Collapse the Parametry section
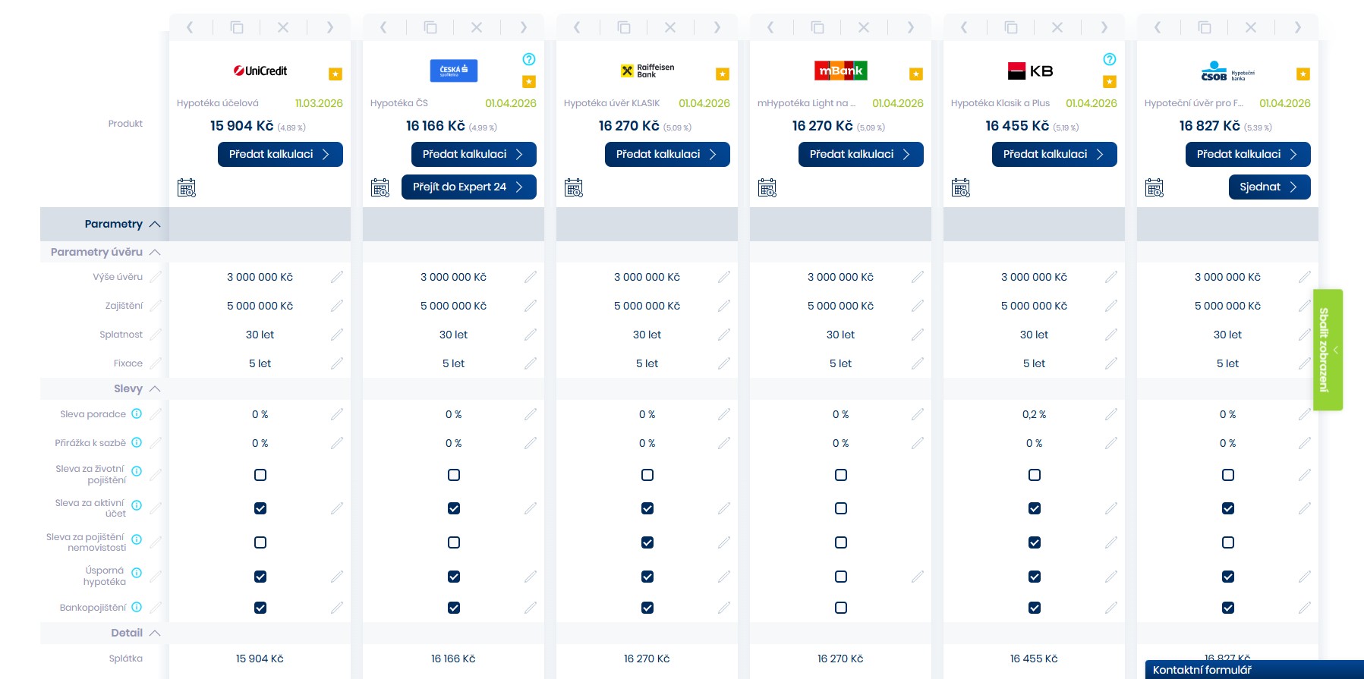The image size is (1364, 679). pos(155,225)
